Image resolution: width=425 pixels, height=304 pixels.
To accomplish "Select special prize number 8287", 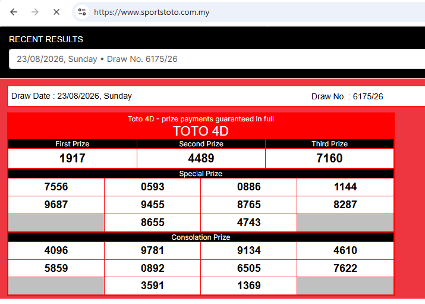I will click(345, 205).
